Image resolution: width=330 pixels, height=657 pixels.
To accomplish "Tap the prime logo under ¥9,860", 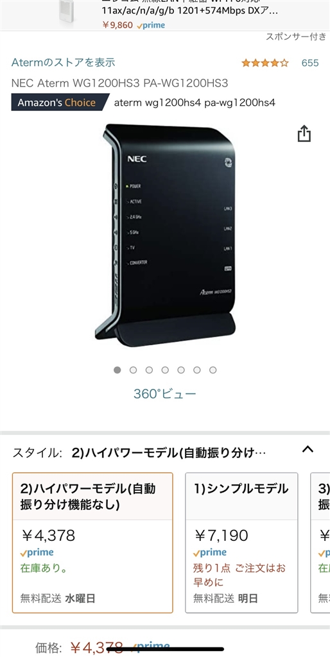I will (x=150, y=25).
